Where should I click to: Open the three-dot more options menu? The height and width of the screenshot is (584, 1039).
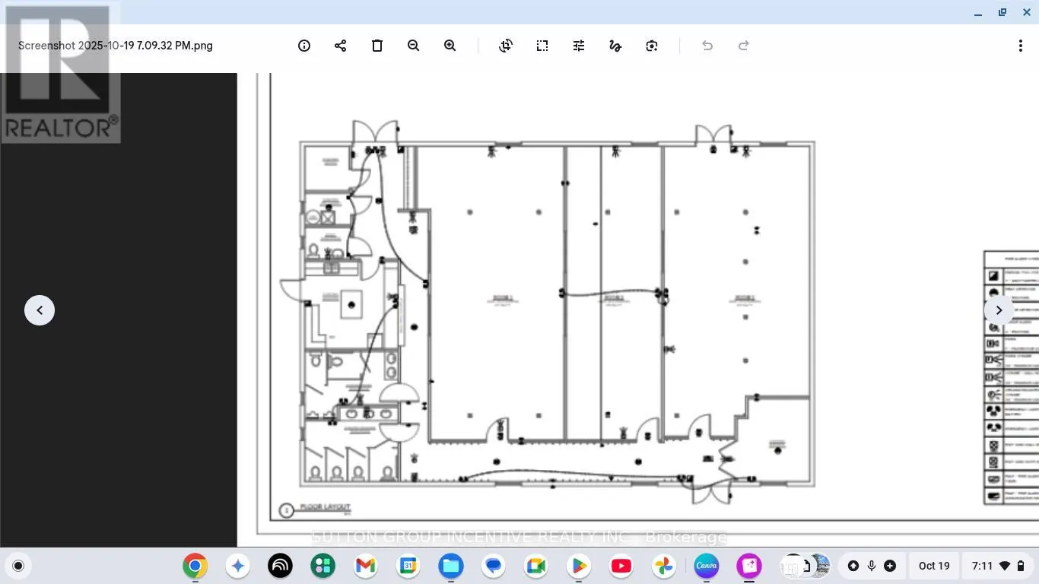[1020, 46]
